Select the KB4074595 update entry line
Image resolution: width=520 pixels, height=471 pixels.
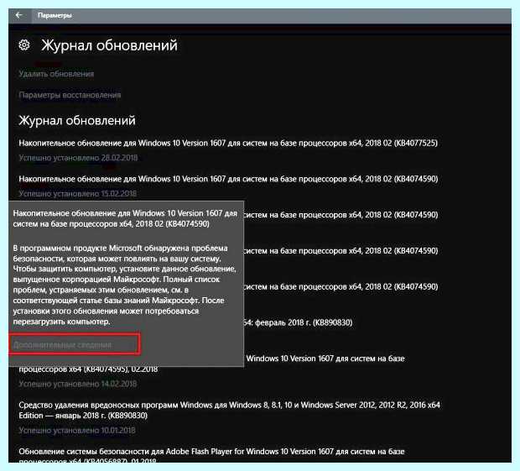coord(88,369)
